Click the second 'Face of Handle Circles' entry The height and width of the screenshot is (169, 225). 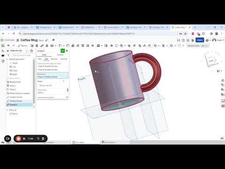[48, 69]
